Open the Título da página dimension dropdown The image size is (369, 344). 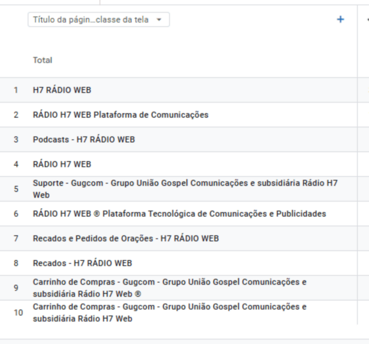pyautogui.click(x=98, y=20)
